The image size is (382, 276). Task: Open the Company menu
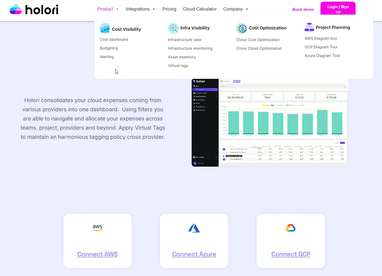(233, 9)
